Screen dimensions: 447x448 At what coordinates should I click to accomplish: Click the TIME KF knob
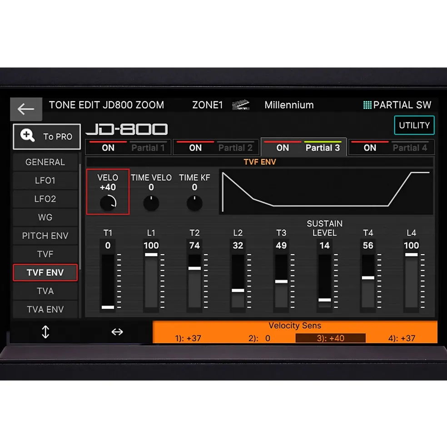194,203
